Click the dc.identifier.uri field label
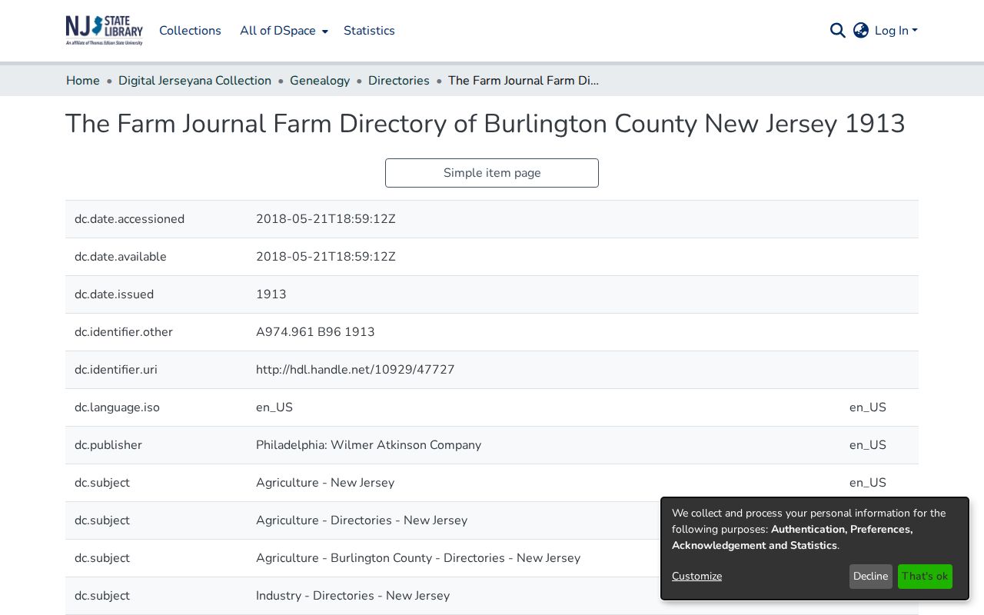This screenshot has height=615, width=984. tap(116, 370)
